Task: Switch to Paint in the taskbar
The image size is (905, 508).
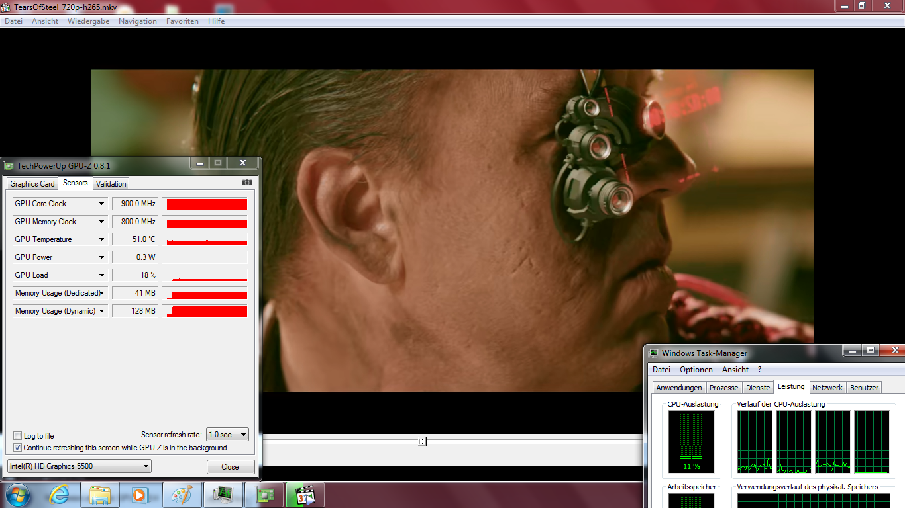Action: (182, 495)
